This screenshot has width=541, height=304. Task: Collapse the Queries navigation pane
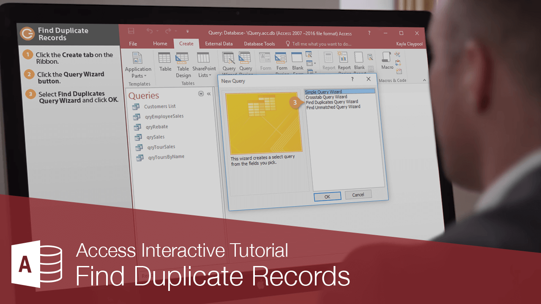click(208, 94)
